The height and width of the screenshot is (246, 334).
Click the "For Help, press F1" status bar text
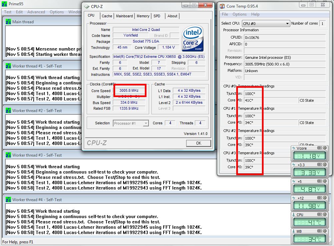coord(18,242)
